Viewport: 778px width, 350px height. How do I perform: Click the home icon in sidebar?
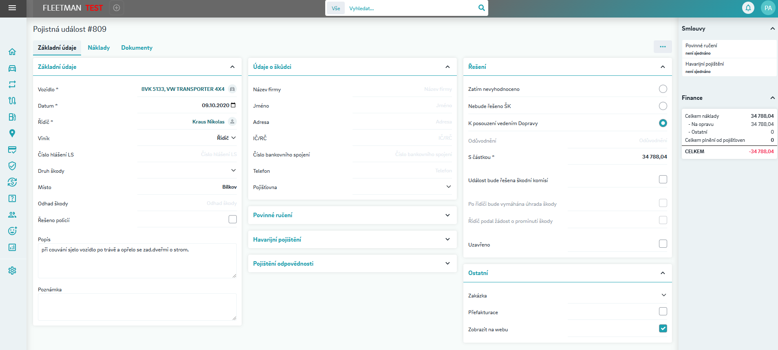(x=12, y=52)
